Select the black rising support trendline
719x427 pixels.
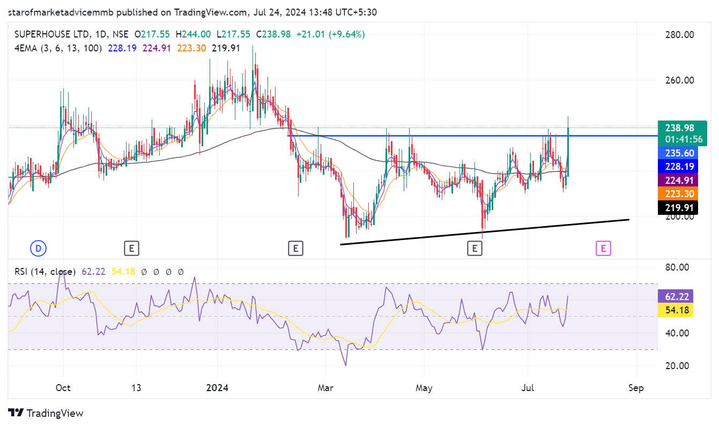(485, 232)
